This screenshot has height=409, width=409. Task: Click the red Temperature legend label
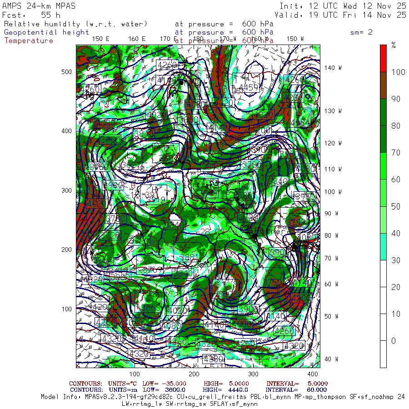(29, 40)
